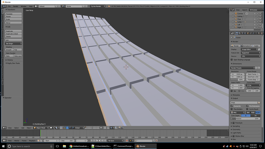265x149 pixels.
Task: Click the Translate button
Action: point(13,14)
